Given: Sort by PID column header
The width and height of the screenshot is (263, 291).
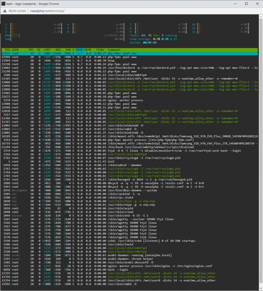Looking at the screenshot, I should (x=8, y=50).
